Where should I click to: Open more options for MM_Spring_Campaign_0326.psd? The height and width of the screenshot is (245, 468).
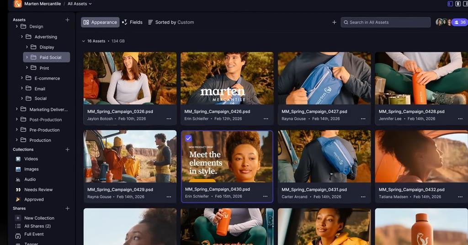(169, 119)
